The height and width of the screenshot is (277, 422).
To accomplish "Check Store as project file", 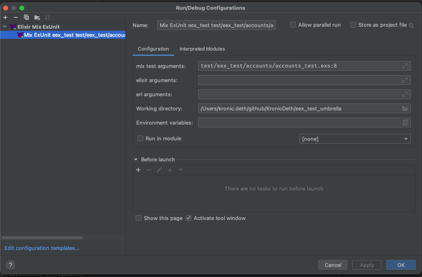I will [353, 25].
